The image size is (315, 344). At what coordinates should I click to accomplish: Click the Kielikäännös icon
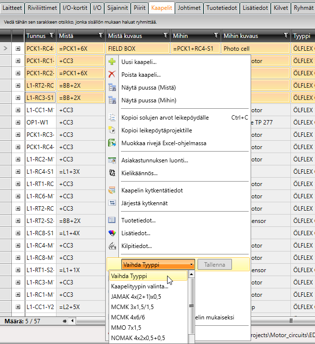click(112, 173)
